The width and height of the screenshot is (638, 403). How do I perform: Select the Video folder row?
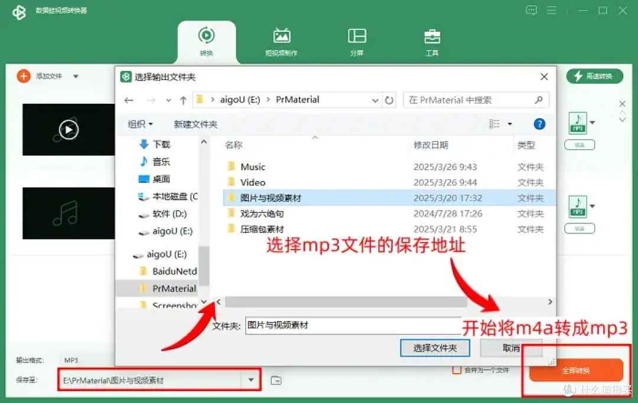pos(389,182)
